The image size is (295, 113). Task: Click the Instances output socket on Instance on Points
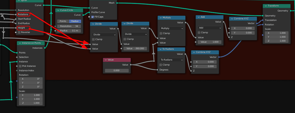45,48
